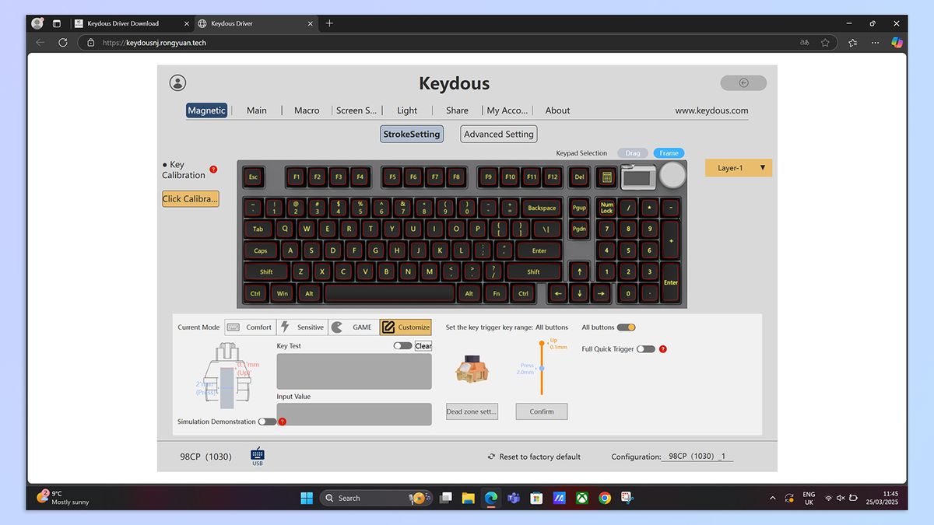Image resolution: width=934 pixels, height=525 pixels.
Task: Click the Reset to factory default refresh icon
Action: [490, 457]
